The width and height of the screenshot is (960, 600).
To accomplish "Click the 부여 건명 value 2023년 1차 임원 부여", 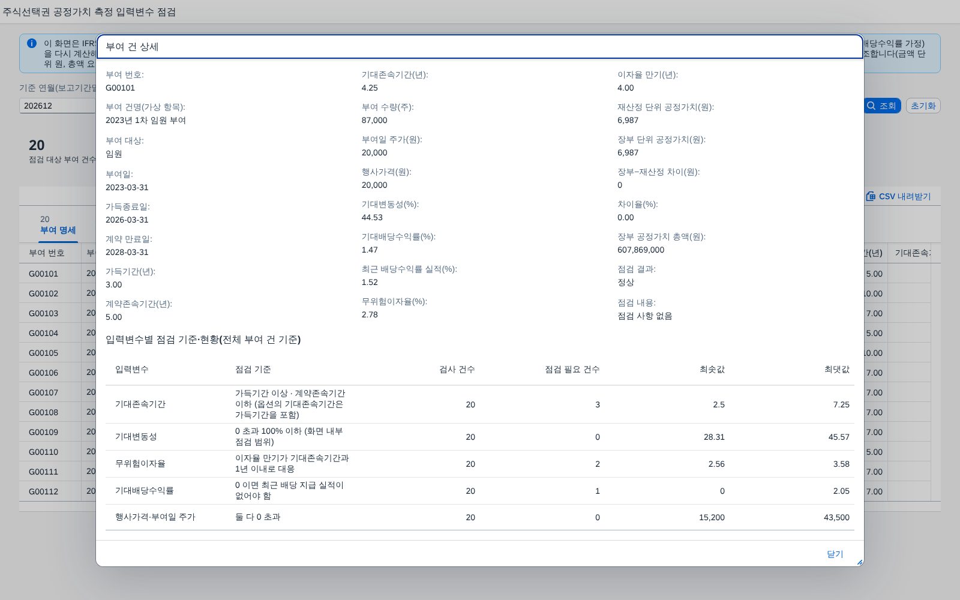I will (x=146, y=120).
